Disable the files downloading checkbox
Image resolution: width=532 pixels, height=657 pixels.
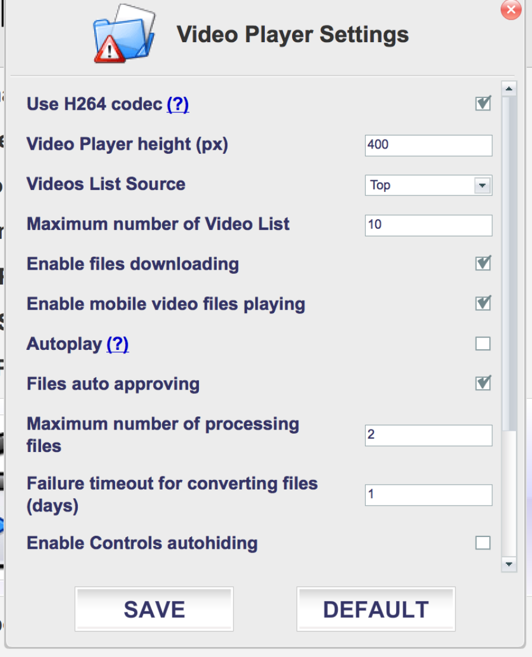(x=483, y=264)
